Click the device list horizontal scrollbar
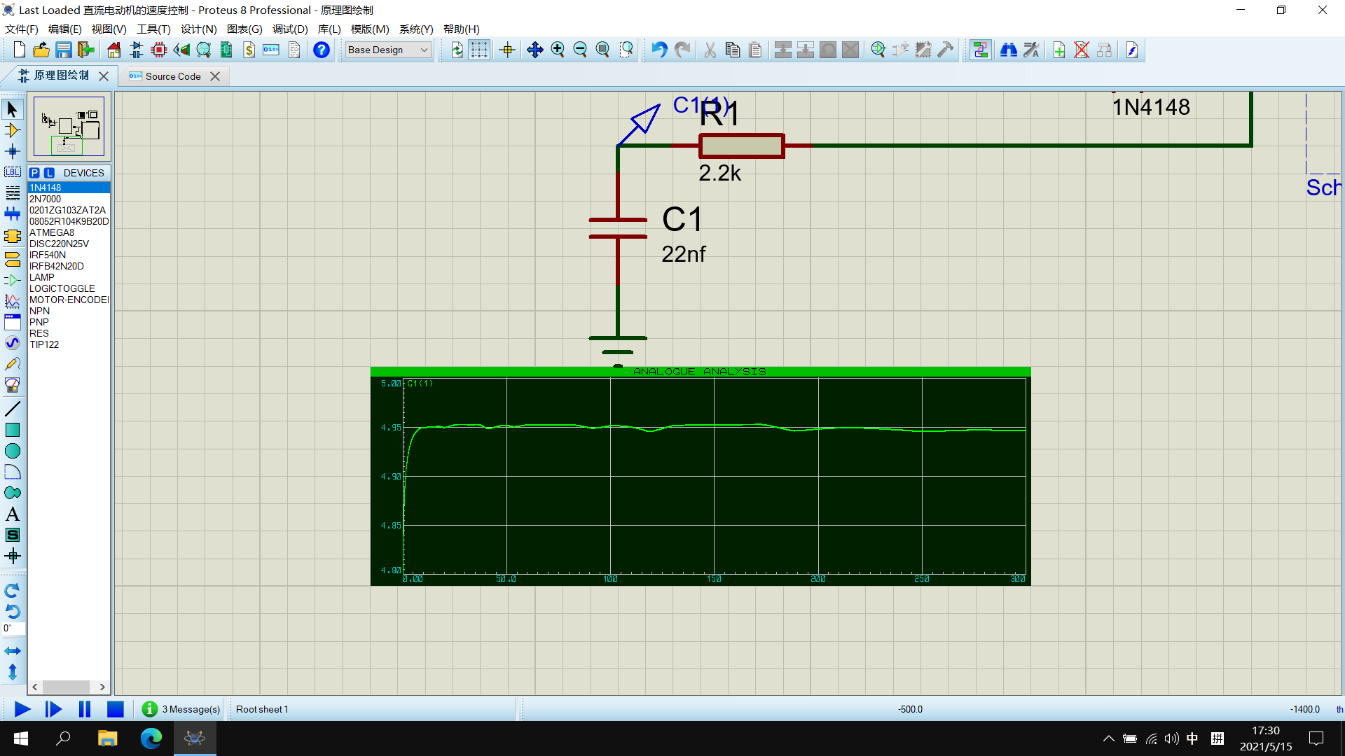Screen dimensions: 1345x756 pyautogui.click(x=69, y=687)
